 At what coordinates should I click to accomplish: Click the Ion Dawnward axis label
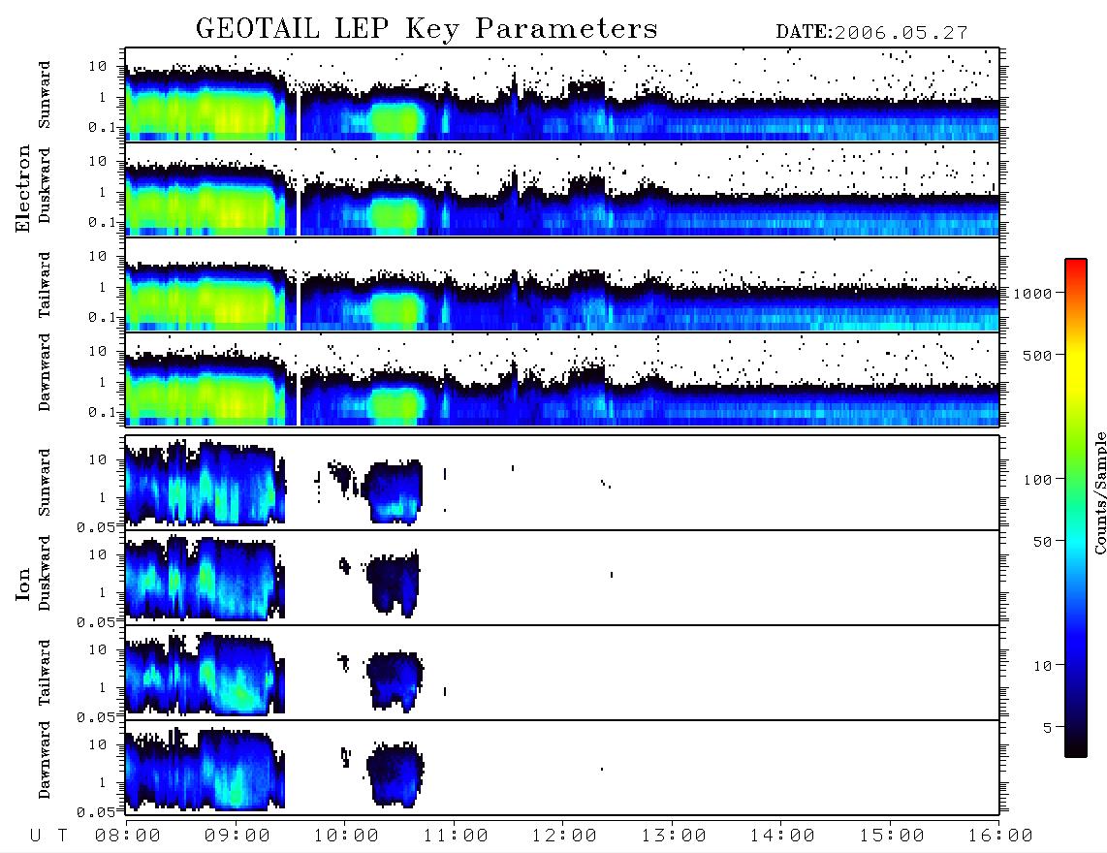pyautogui.click(x=45, y=760)
